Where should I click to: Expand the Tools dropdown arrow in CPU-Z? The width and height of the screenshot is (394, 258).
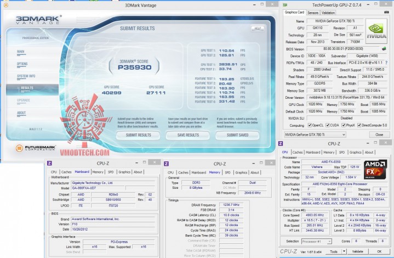click(x=344, y=251)
